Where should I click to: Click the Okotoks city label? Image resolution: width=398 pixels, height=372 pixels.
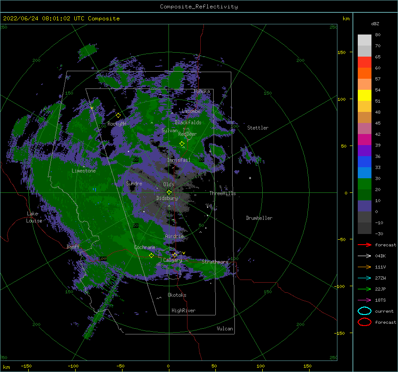tap(177, 295)
